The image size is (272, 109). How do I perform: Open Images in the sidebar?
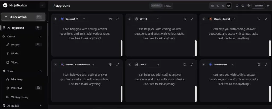tap(15, 45)
